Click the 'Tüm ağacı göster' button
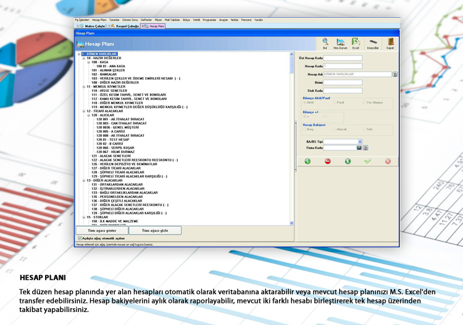Viewport: 463px width, 325px height. [x=102, y=230]
